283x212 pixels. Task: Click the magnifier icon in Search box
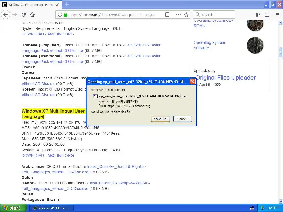tap(198, 15)
